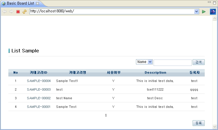Click the 검색 search button

click(199, 62)
